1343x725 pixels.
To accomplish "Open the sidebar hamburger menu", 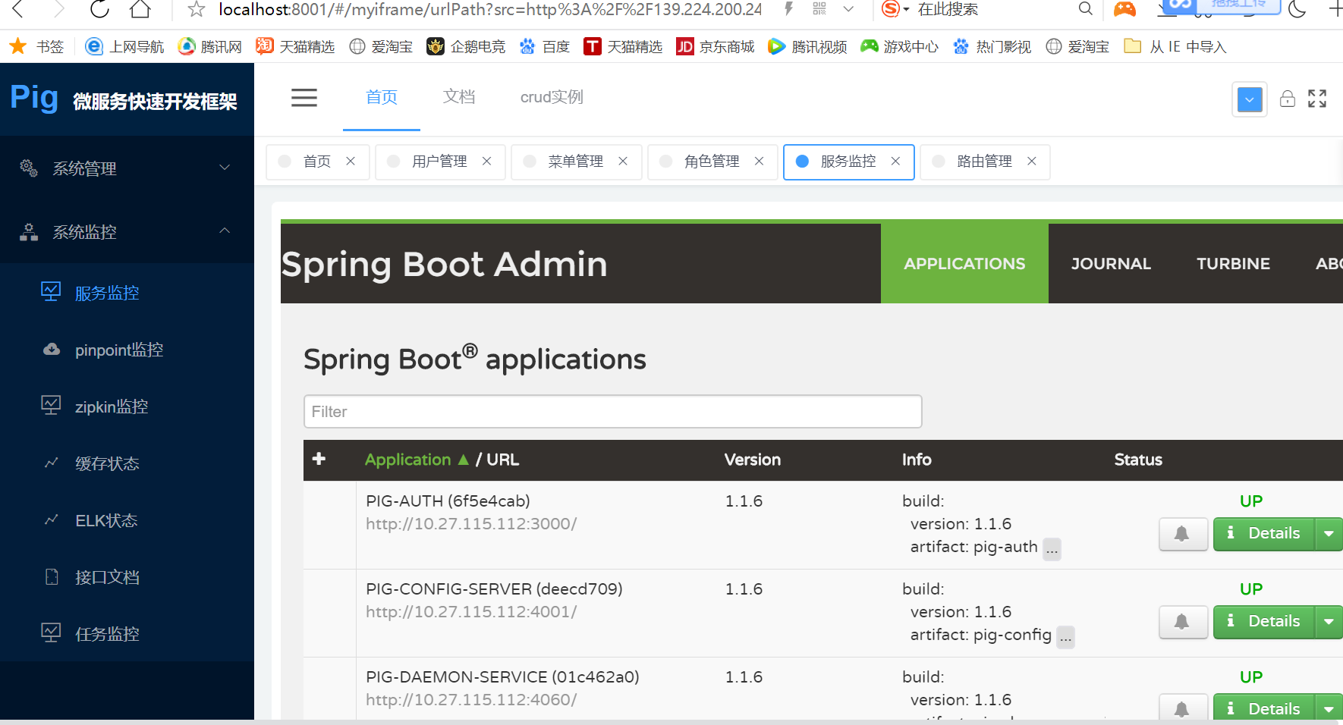I will [304, 97].
